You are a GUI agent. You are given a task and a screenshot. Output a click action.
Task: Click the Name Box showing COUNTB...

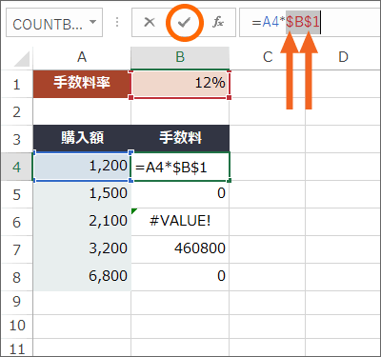pyautogui.click(x=54, y=23)
